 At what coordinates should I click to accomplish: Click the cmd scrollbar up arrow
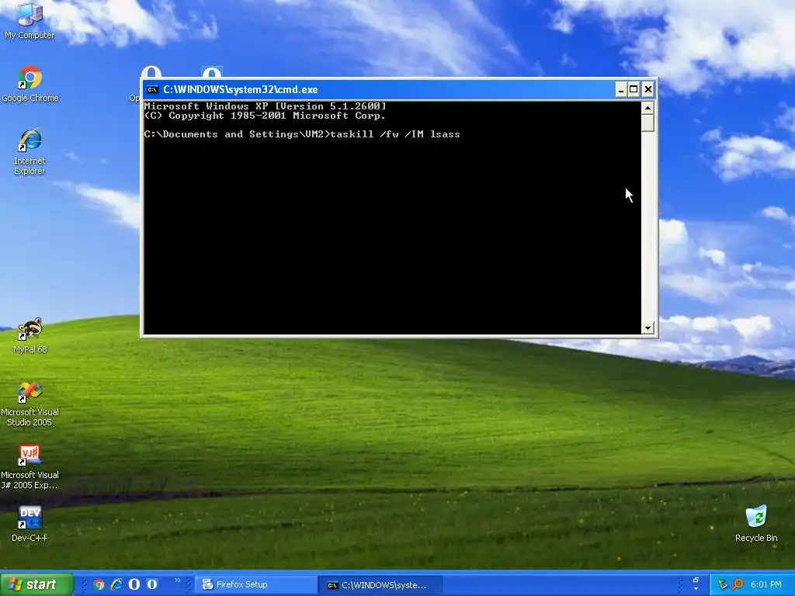(x=647, y=108)
